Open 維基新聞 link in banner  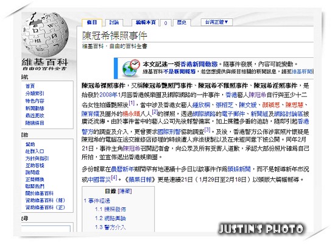click(302, 71)
